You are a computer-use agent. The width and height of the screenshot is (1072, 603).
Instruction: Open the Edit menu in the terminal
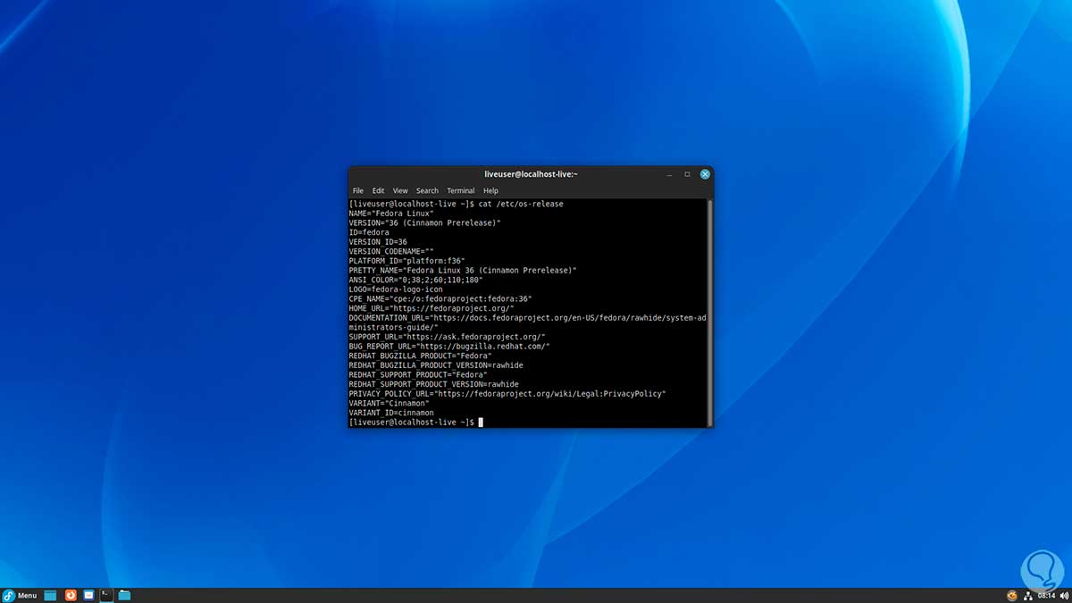pyautogui.click(x=378, y=190)
